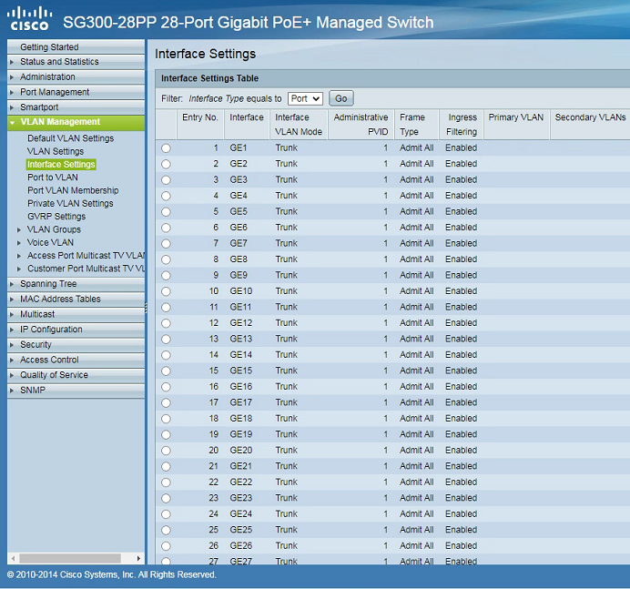Open the Security menu section
This screenshot has height=589, width=630.
coord(36,345)
